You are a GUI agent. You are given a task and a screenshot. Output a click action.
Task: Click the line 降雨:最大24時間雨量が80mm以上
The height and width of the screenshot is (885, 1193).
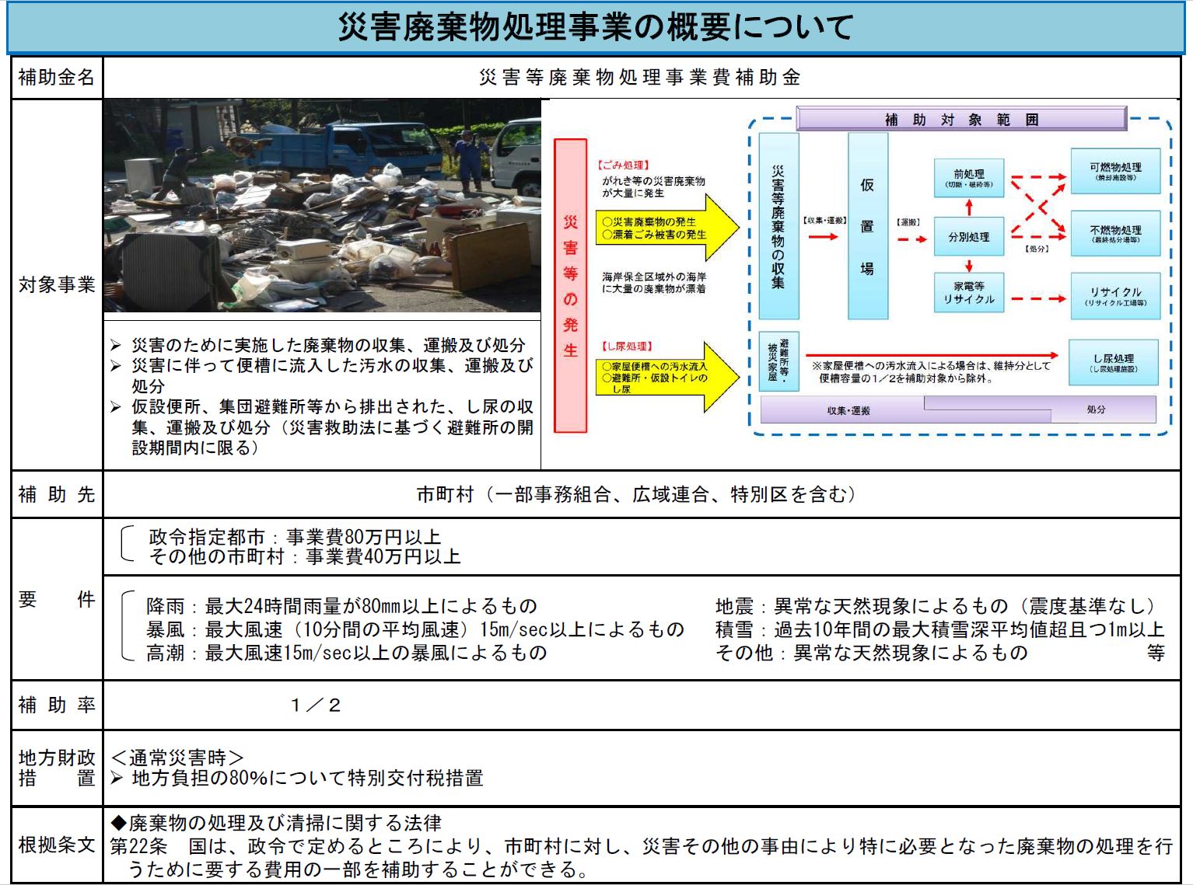[341, 605]
